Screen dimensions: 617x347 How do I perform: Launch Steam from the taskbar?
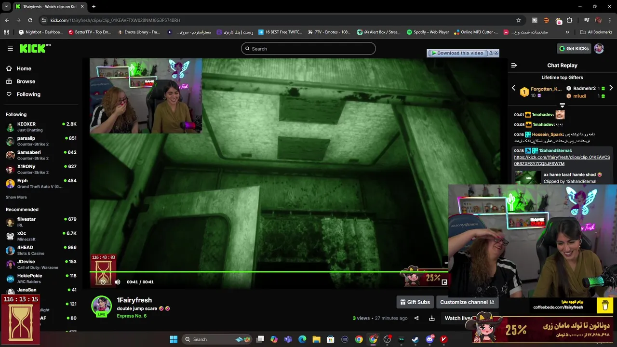click(415, 339)
